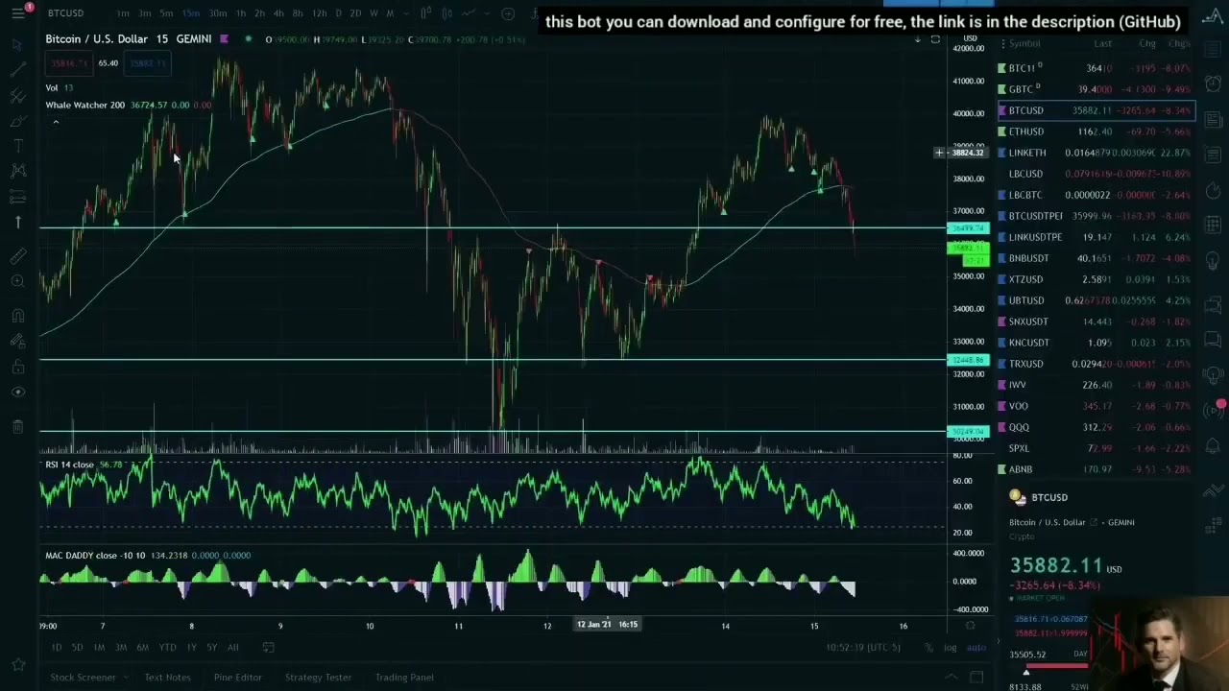
Task: Toggle percent scale (%) button
Action: [x=928, y=648]
